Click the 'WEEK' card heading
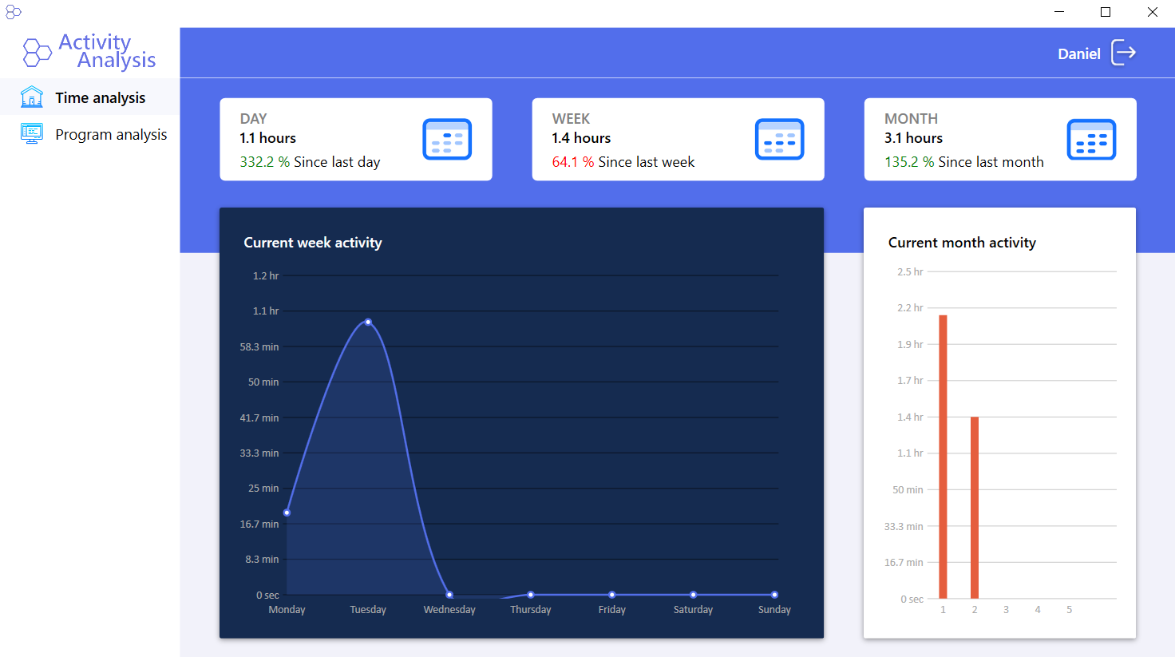Screen dimensions: 1175x657 pyautogui.click(x=571, y=118)
